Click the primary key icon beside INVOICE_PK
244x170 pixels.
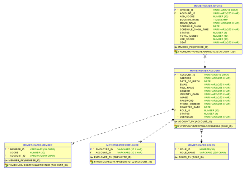[176, 47]
